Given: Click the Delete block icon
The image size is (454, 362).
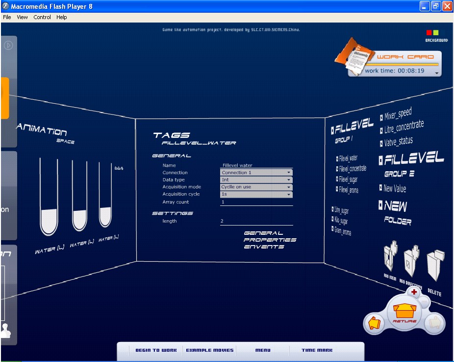Looking at the screenshot, I should click(x=435, y=267).
